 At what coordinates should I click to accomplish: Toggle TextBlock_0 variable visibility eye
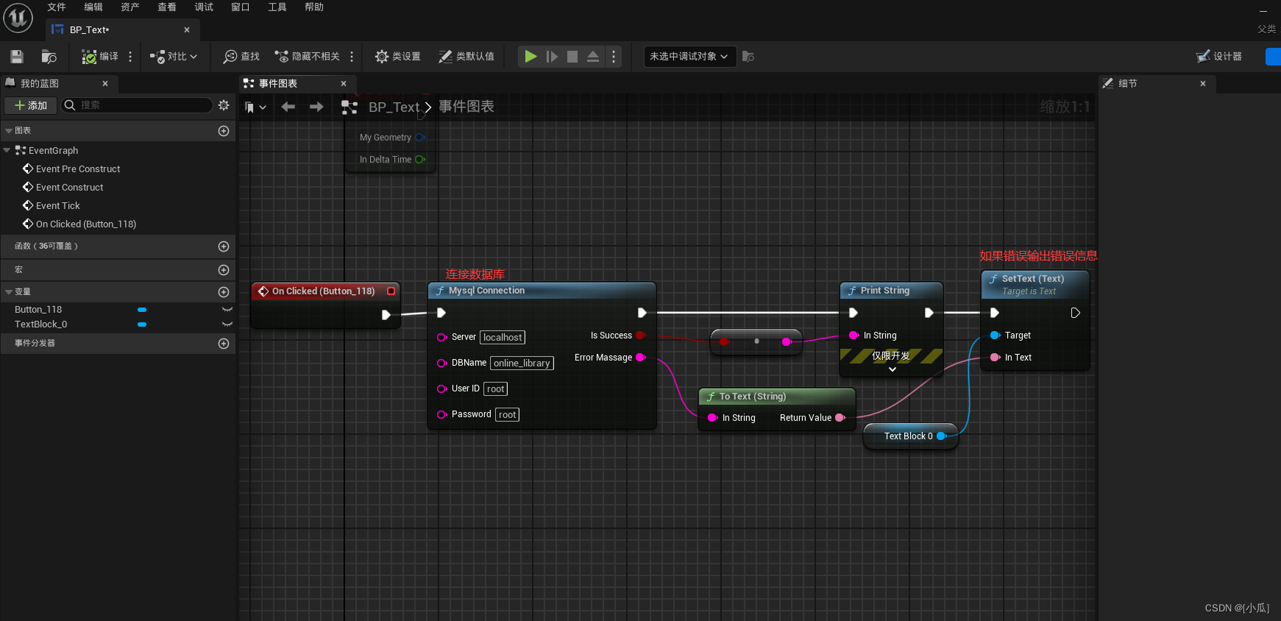click(x=227, y=324)
